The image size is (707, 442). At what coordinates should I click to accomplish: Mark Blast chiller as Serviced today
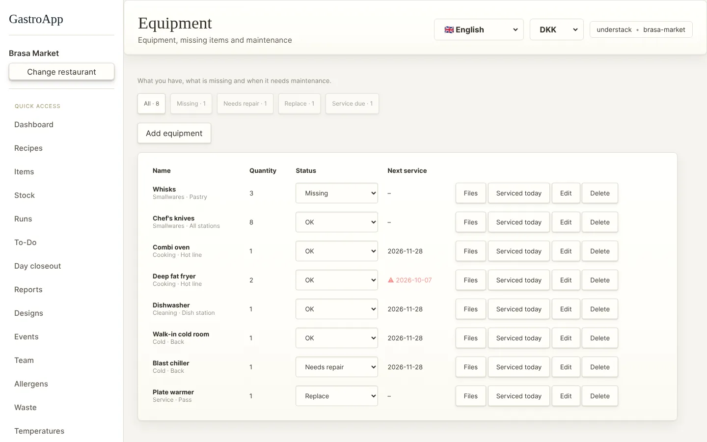click(519, 367)
